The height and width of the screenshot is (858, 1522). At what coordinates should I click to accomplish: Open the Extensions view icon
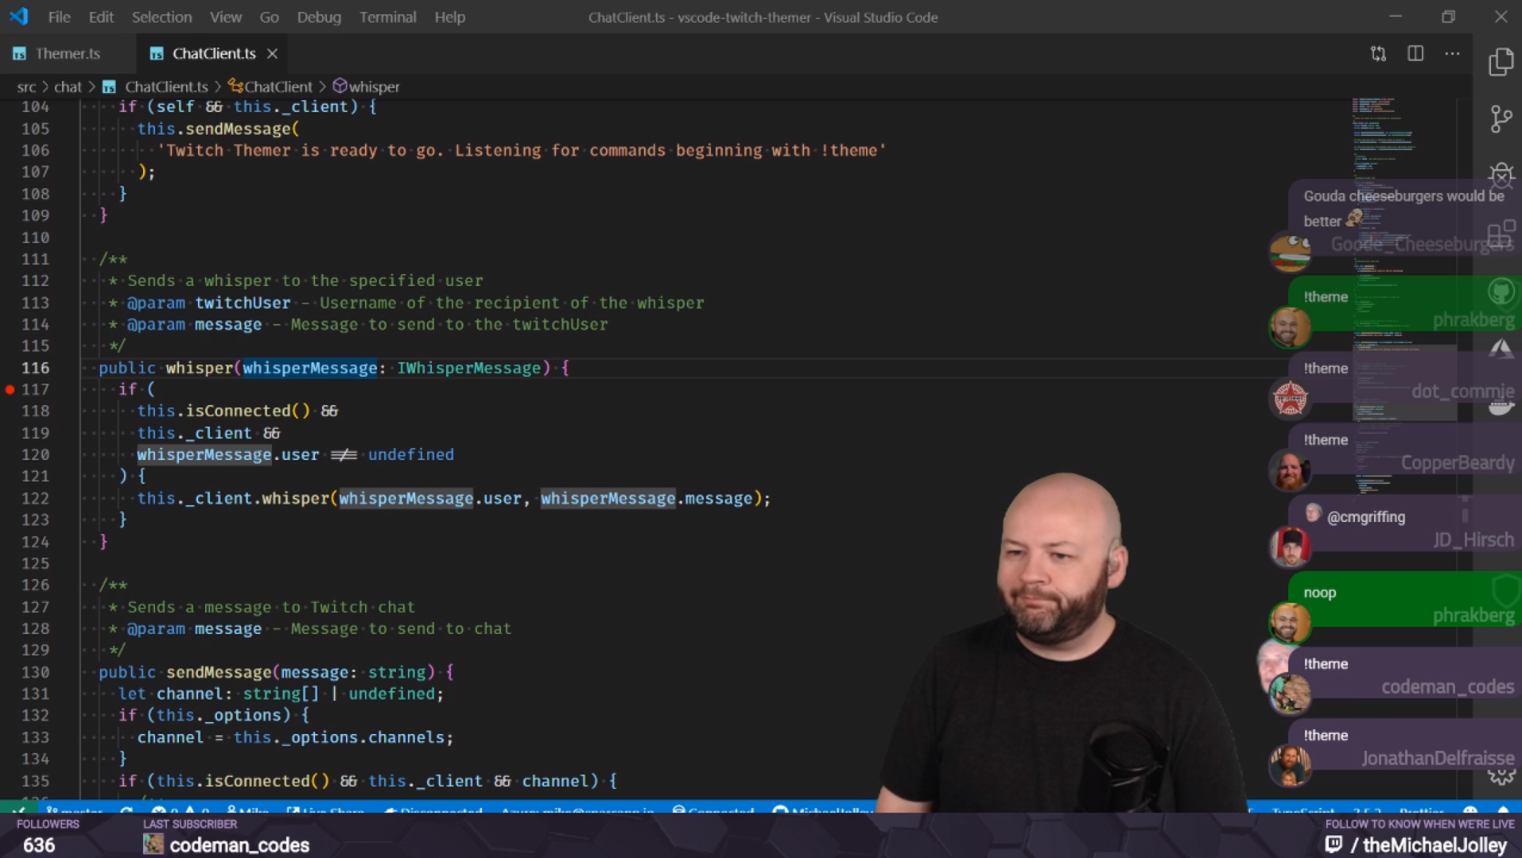[1501, 234]
